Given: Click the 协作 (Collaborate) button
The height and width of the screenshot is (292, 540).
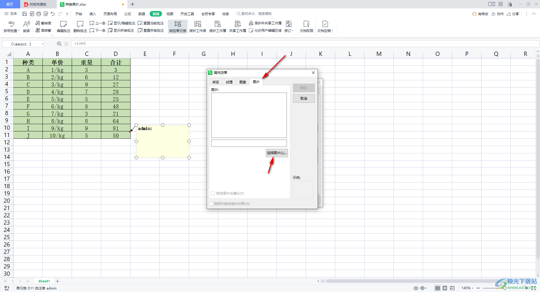Looking at the screenshot, I should 498,14.
